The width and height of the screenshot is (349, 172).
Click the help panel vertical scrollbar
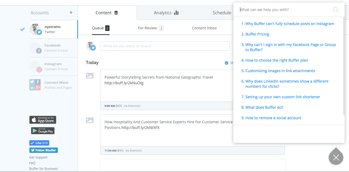coord(344,66)
